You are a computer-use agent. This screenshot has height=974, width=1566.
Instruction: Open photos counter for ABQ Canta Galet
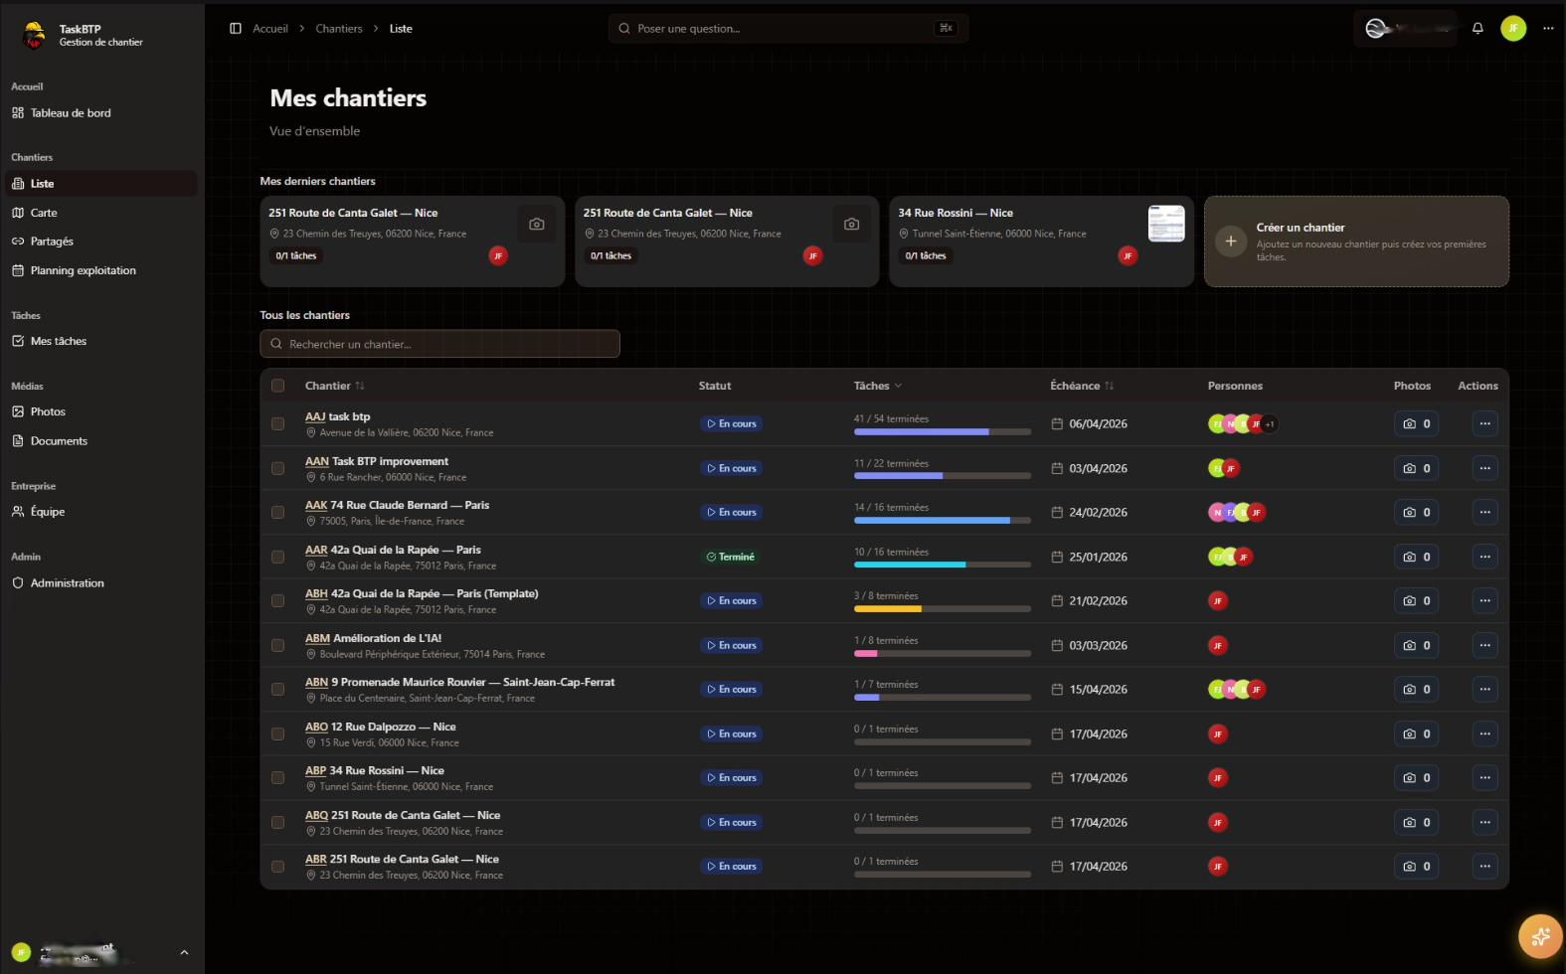1416,822
